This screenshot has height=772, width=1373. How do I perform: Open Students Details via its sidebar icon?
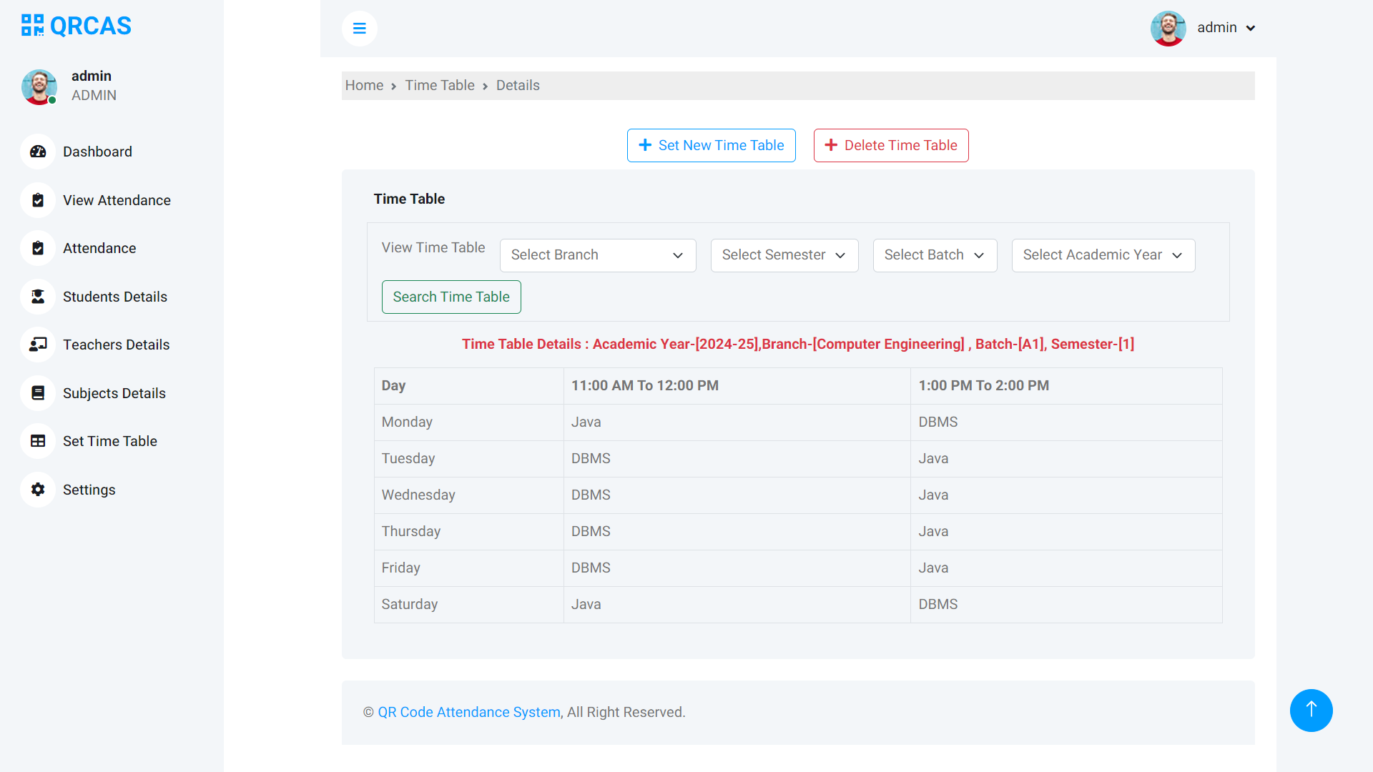click(37, 297)
